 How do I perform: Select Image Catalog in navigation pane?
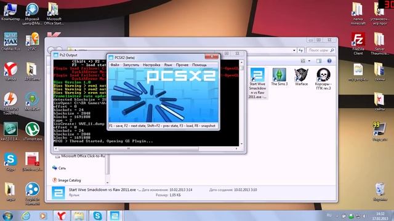66,180
